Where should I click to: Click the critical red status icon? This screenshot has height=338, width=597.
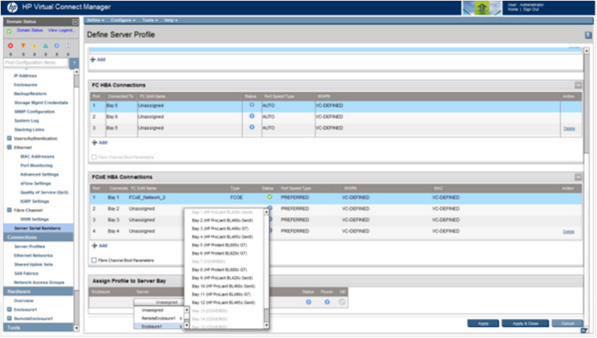[11, 45]
